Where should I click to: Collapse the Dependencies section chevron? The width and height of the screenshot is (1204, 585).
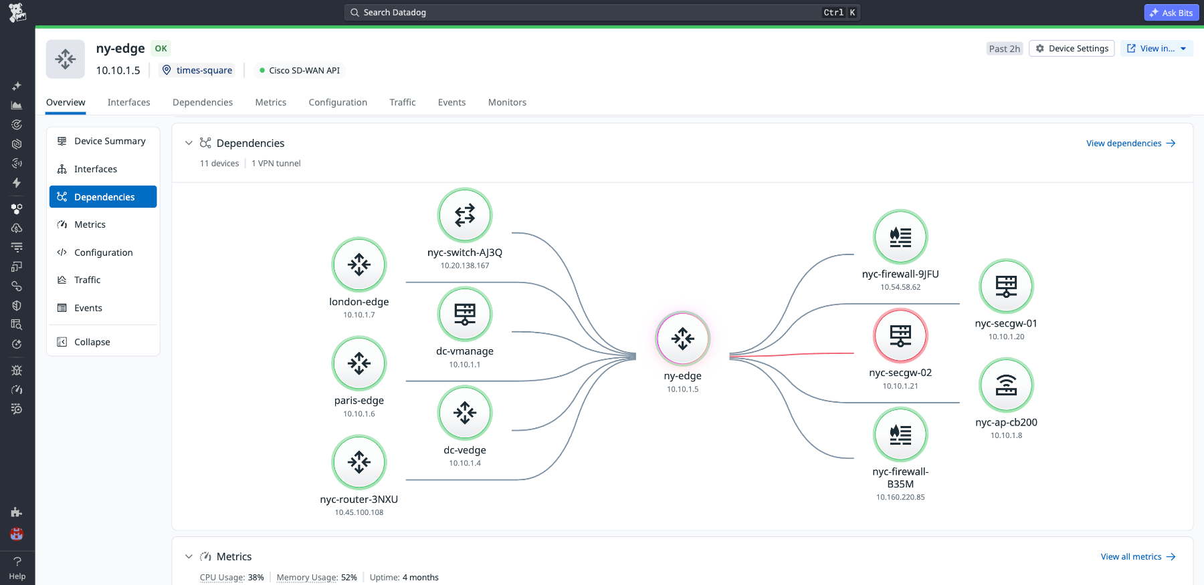[x=189, y=143]
